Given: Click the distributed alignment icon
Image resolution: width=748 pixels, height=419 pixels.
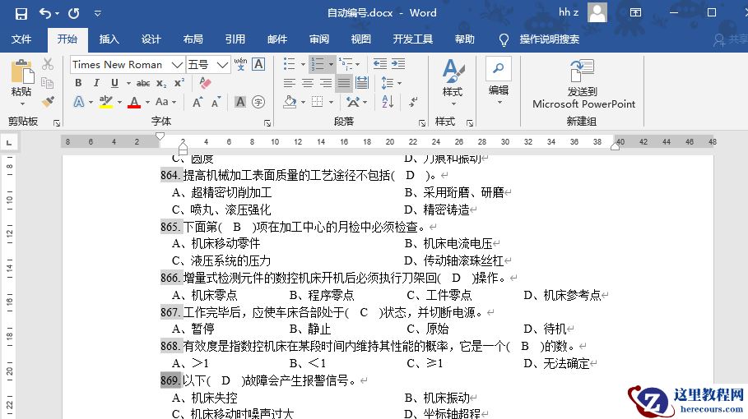Looking at the screenshot, I should pyautogui.click(x=362, y=83).
